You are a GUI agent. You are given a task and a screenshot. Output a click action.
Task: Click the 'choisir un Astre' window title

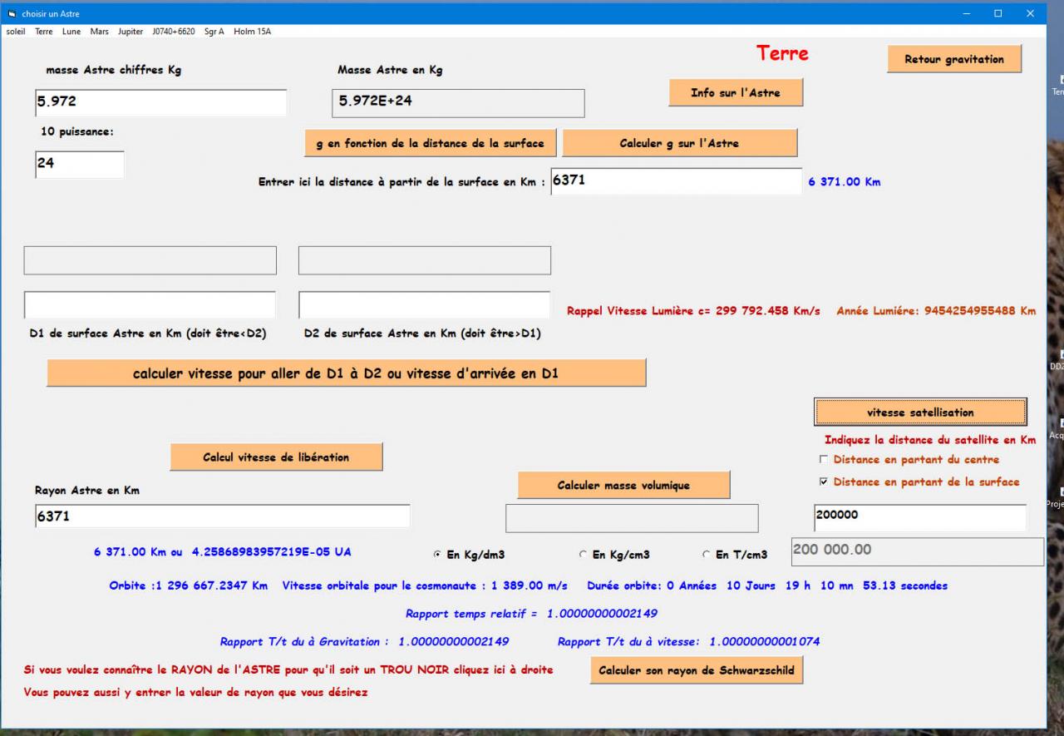51,14
